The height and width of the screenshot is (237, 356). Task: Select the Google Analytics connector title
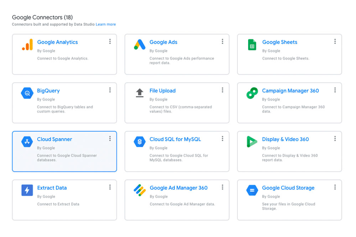pos(57,42)
